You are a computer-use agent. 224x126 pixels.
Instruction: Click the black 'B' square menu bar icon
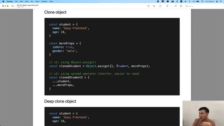(x=181, y=1)
